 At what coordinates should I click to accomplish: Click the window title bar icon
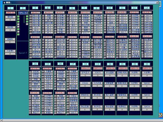(x=4, y=3)
